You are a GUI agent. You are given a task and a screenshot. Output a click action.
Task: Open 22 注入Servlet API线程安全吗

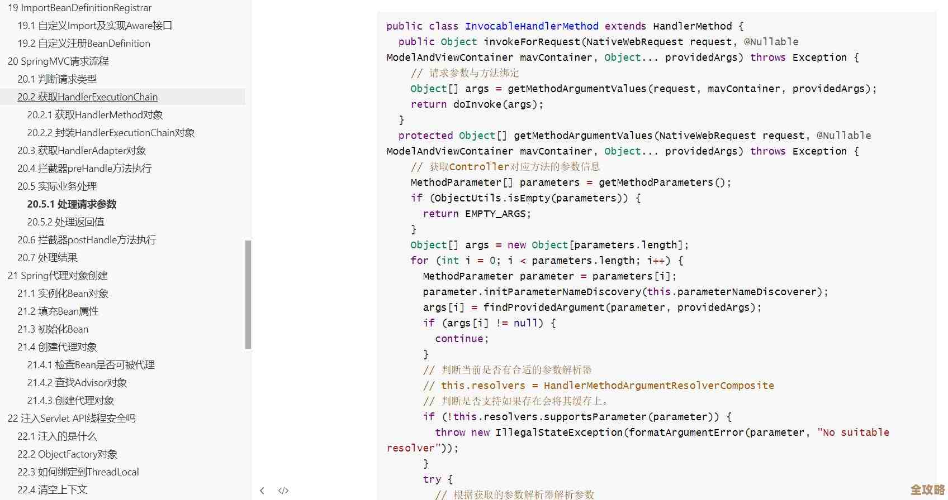click(x=72, y=419)
